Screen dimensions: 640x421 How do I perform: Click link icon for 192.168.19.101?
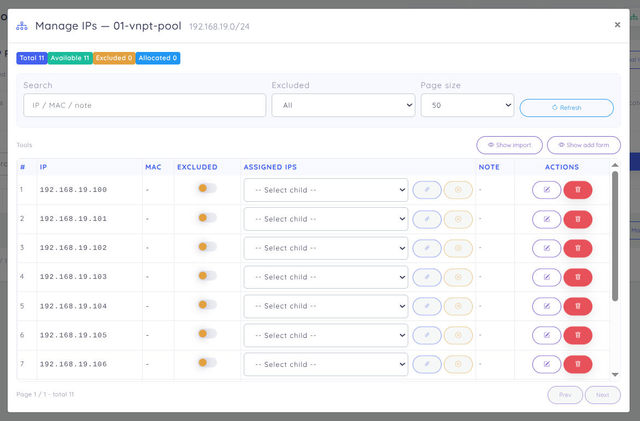tap(427, 219)
